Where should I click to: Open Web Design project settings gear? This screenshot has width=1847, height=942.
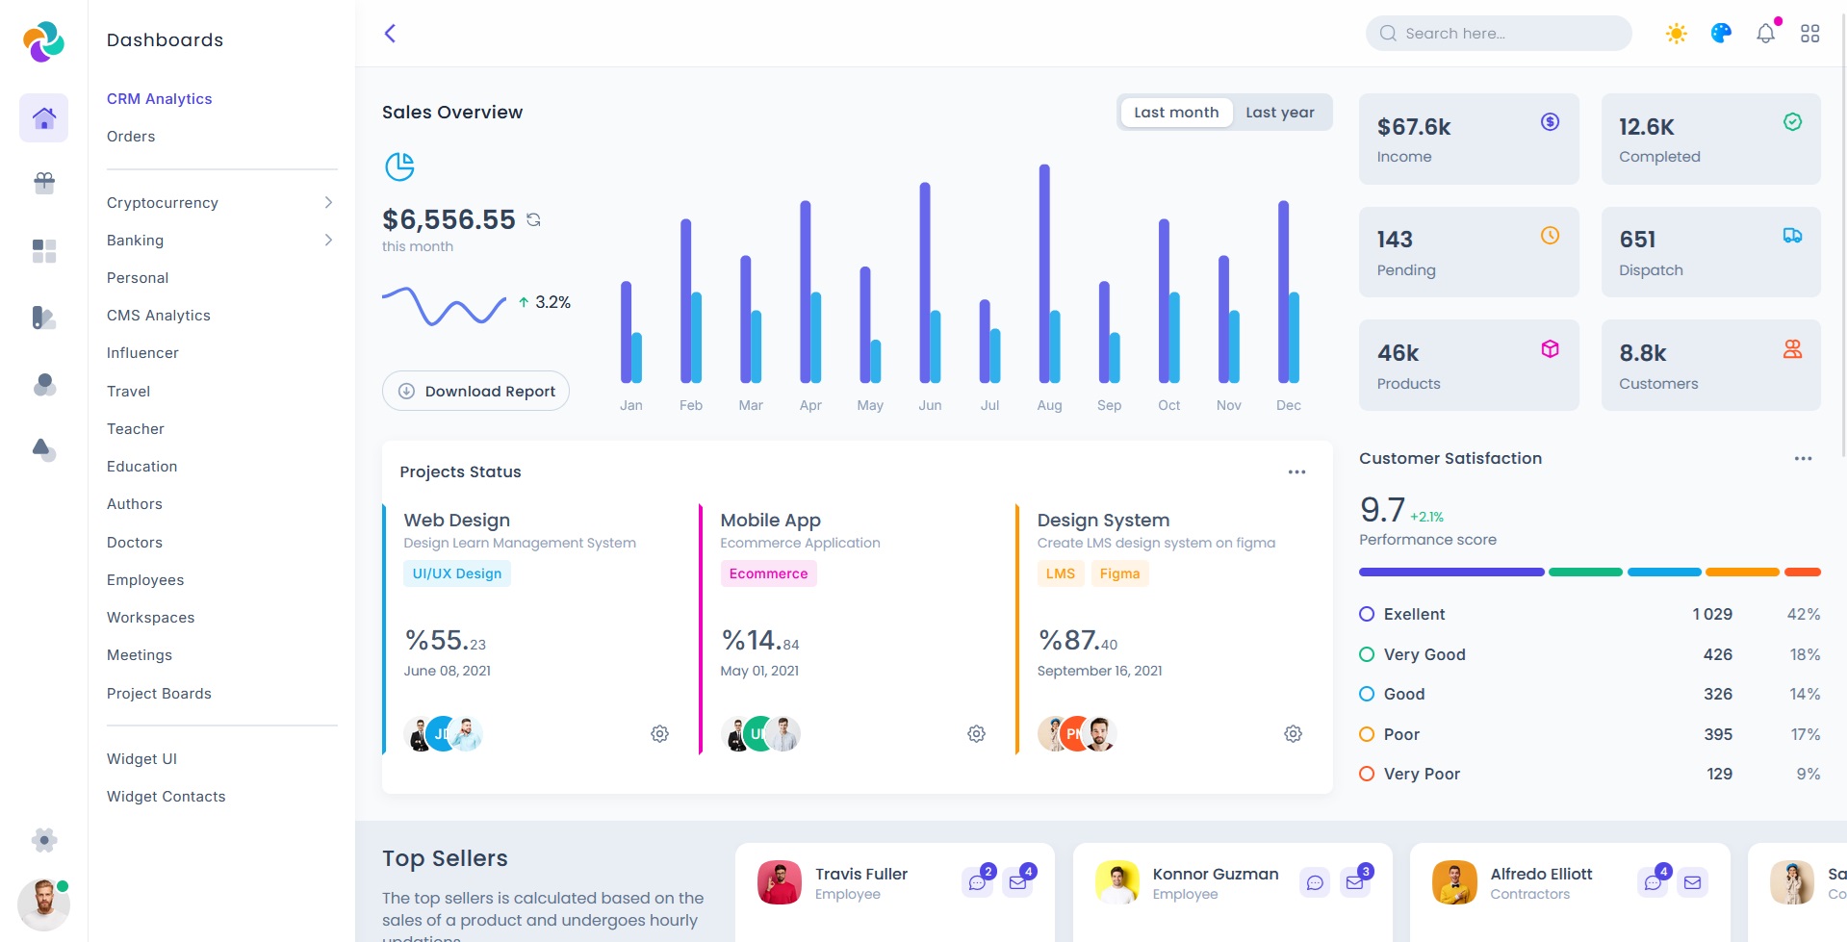659,733
